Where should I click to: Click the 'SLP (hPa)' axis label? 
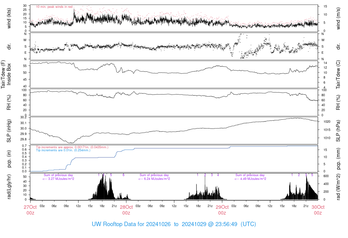coord(338,131)
